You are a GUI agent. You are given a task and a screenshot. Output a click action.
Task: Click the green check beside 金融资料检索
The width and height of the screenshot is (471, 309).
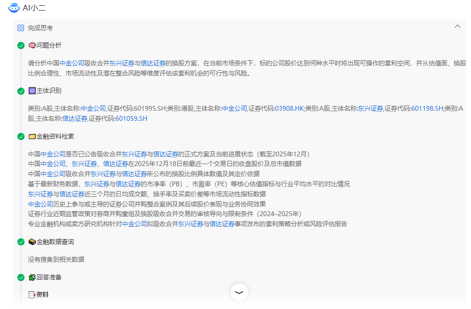click(21, 137)
